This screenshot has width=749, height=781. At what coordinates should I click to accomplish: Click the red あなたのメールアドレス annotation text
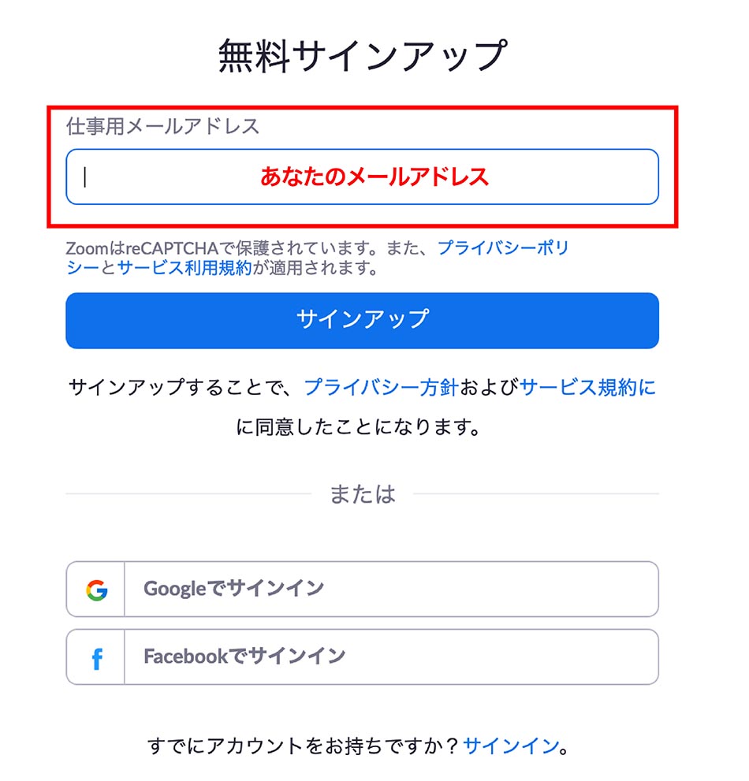tap(374, 177)
